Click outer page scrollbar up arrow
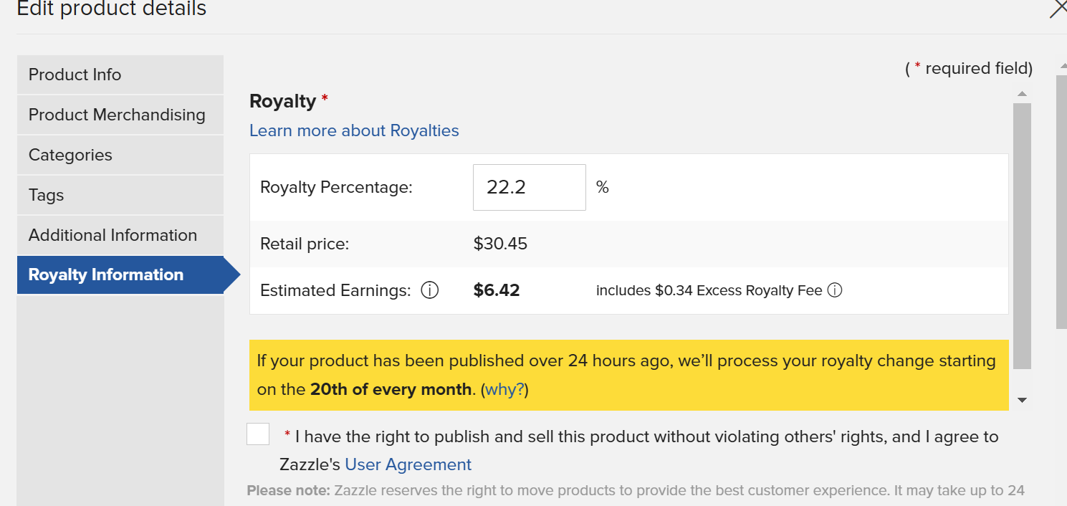Viewport: 1067px width, 506px height. [1063, 67]
